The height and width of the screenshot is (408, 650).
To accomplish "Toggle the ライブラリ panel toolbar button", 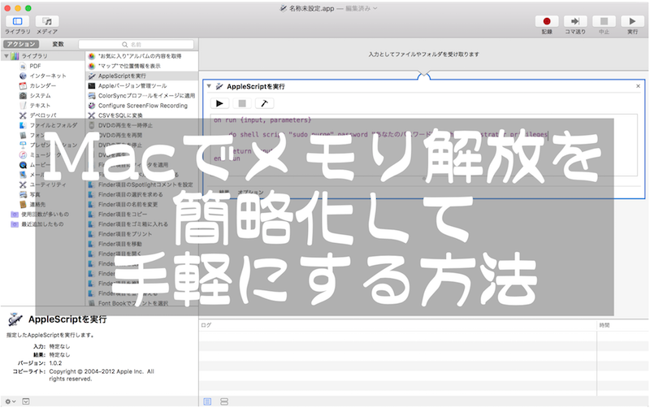I will 17,21.
